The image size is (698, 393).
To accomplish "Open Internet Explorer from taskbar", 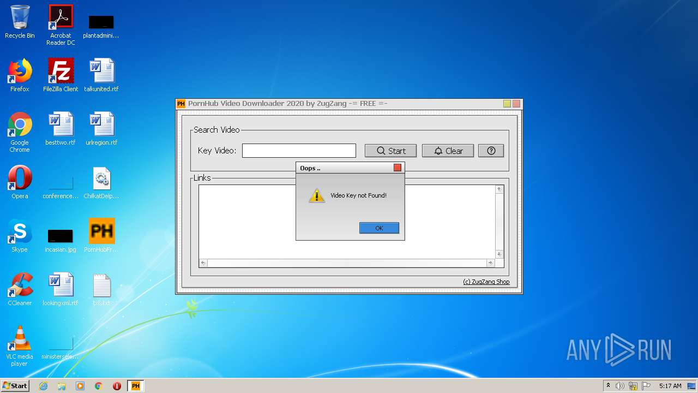I will [44, 386].
